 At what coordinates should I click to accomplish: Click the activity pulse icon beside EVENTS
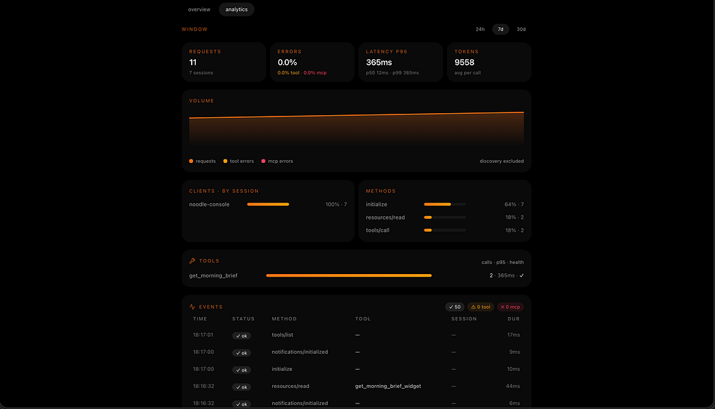[192, 307]
